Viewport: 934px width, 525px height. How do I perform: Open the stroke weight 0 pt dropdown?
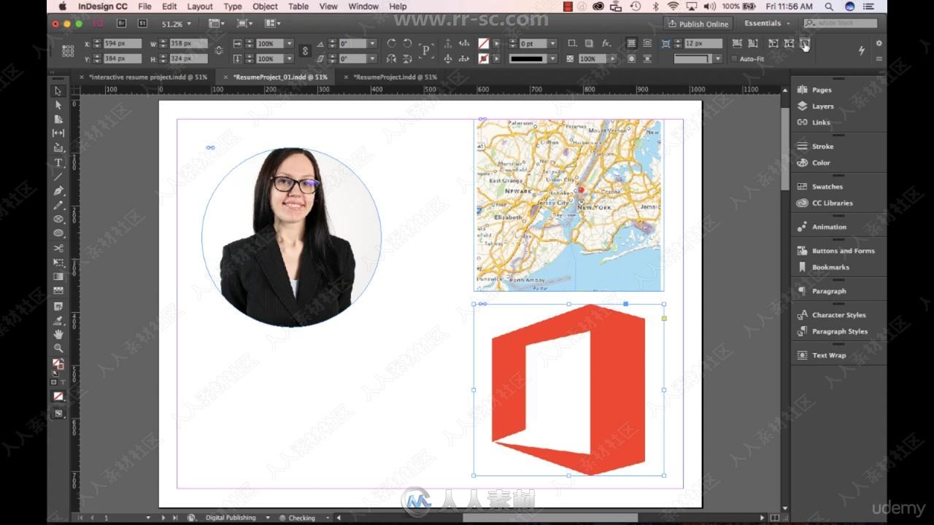click(552, 44)
